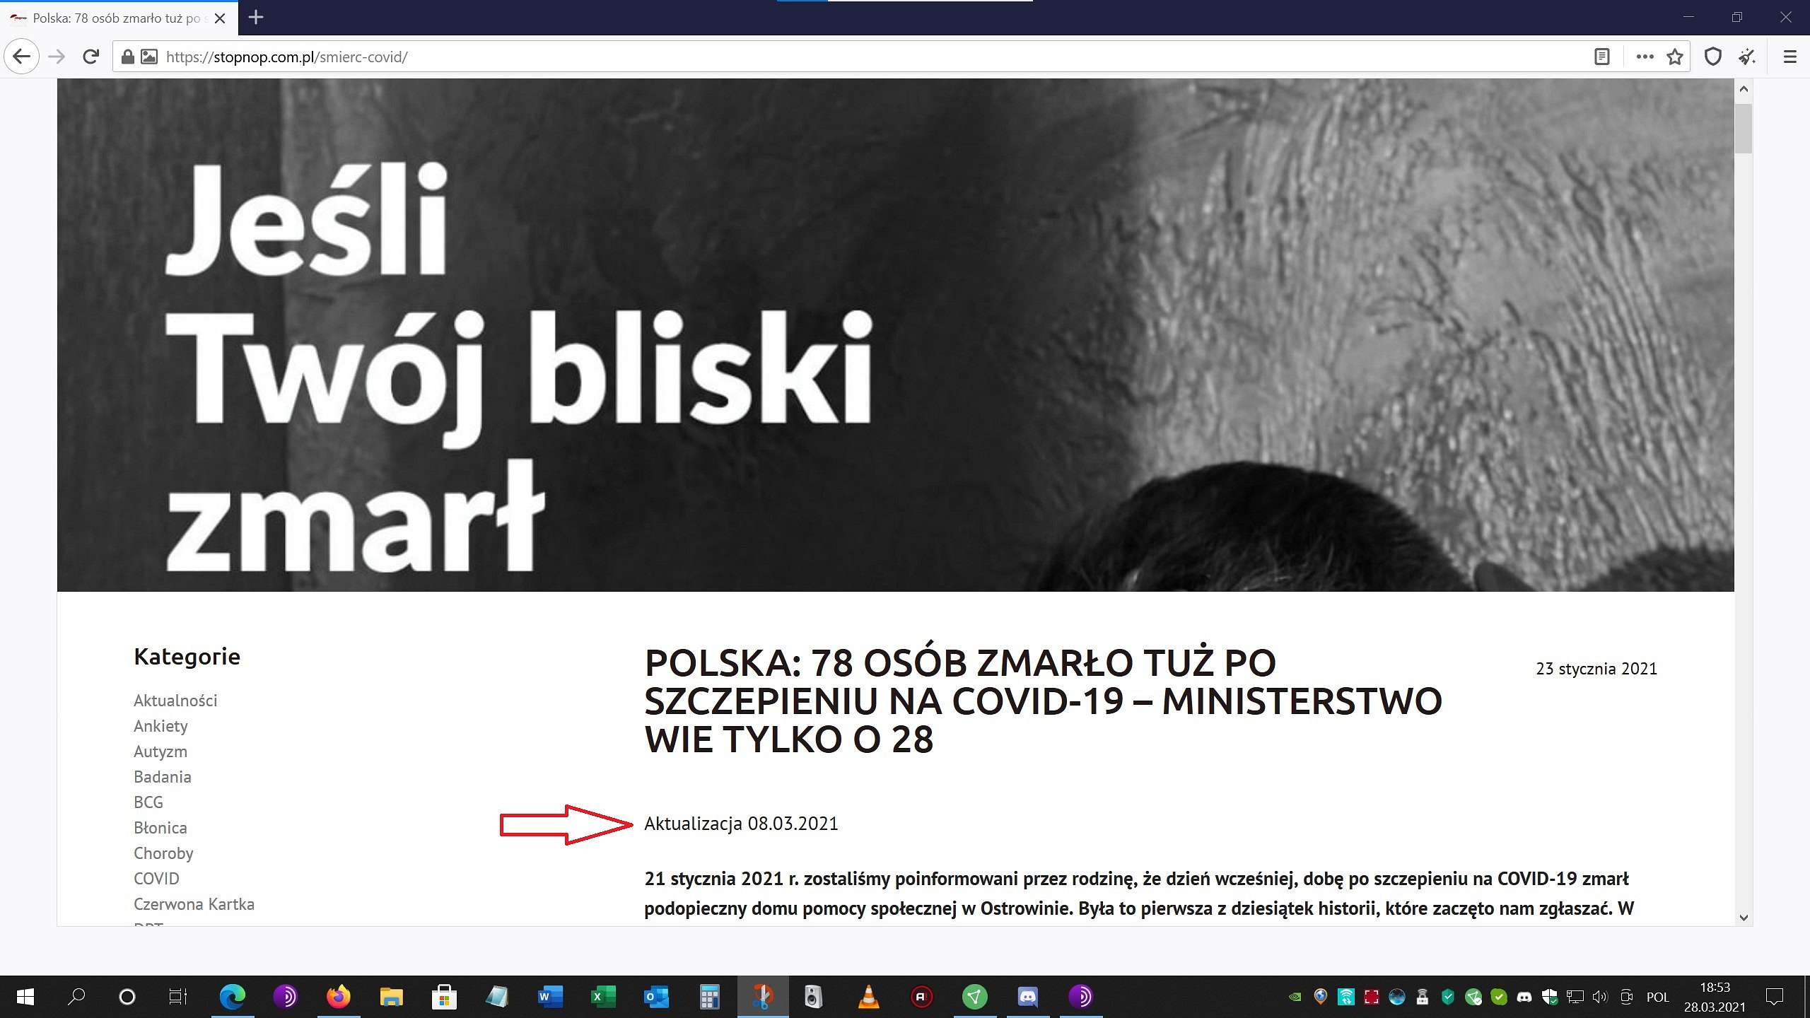Toggle reader view in address bar
The height and width of the screenshot is (1018, 1810).
click(1602, 57)
